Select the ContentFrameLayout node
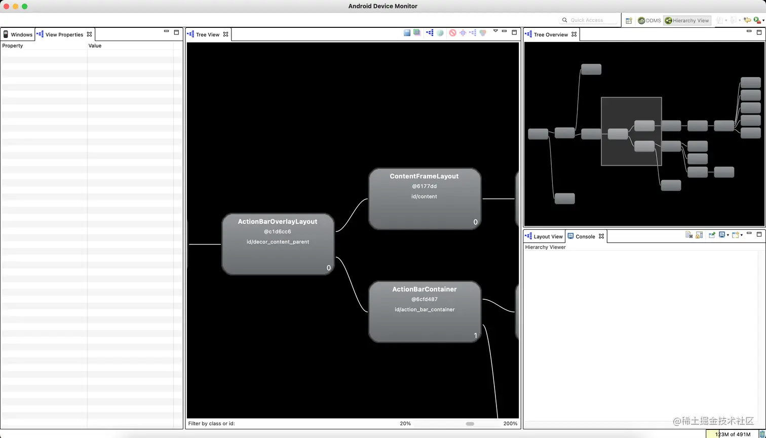The height and width of the screenshot is (438, 766). (x=424, y=198)
